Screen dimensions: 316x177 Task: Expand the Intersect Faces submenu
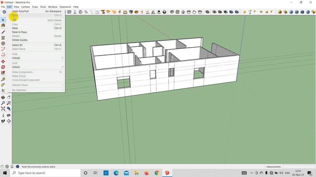[36, 85]
